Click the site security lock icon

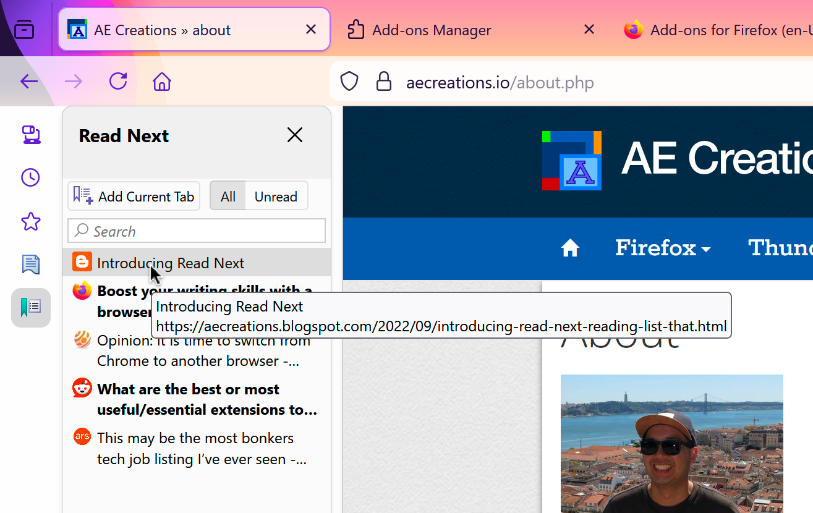click(383, 81)
